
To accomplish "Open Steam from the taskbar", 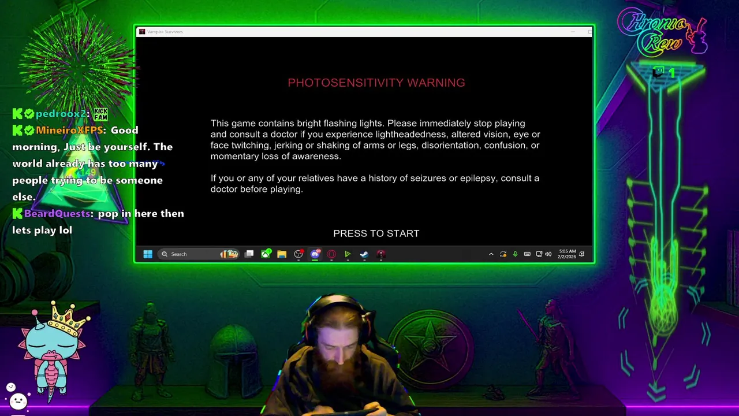I will [364, 254].
